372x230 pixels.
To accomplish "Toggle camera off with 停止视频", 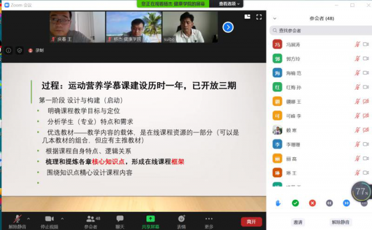I will coord(49,222).
